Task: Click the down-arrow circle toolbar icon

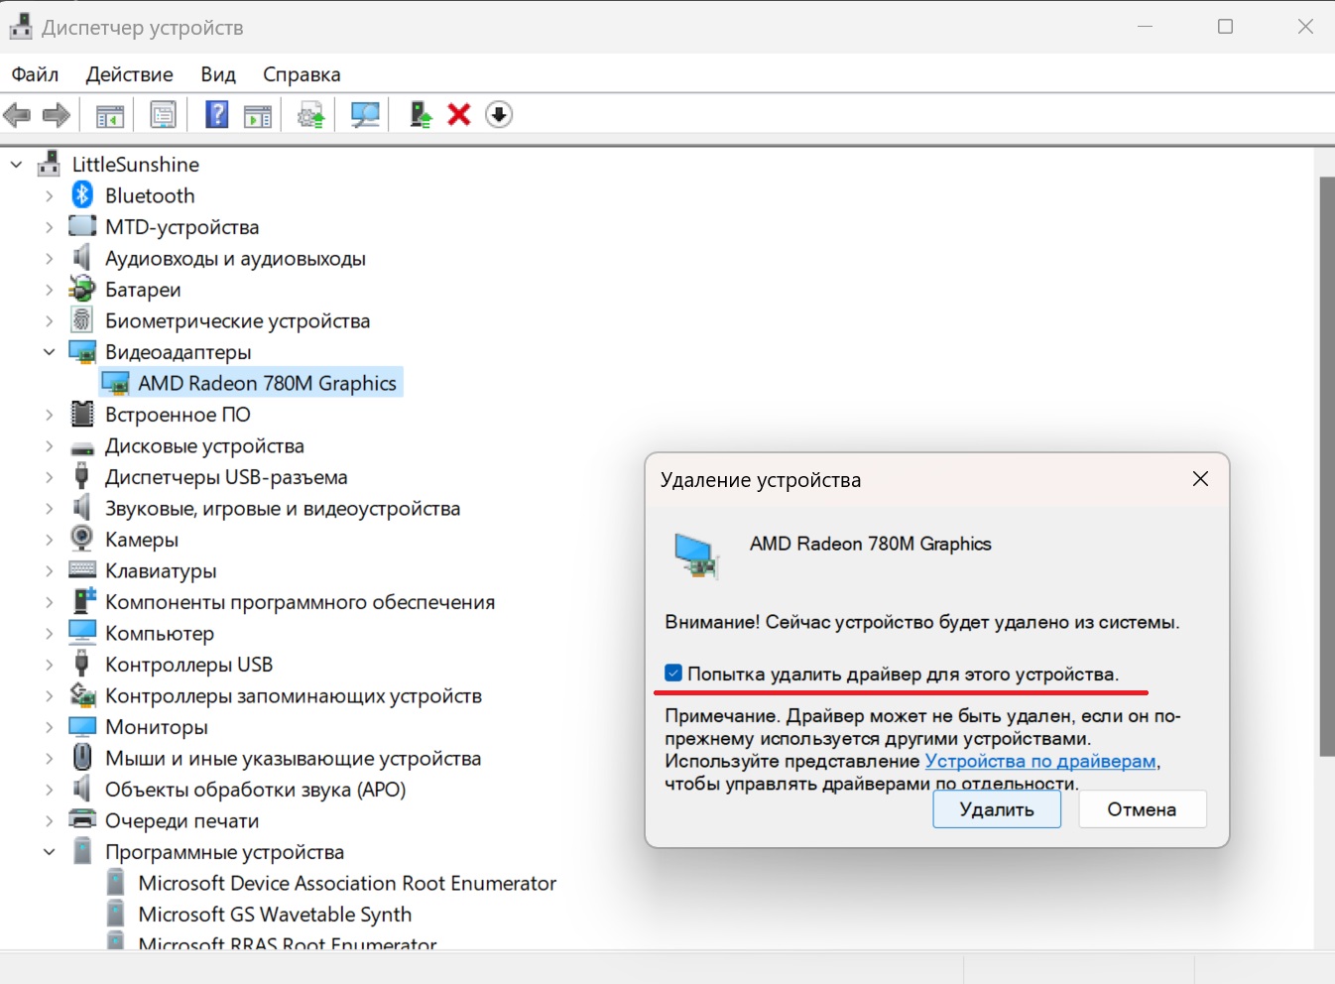Action: click(x=499, y=115)
